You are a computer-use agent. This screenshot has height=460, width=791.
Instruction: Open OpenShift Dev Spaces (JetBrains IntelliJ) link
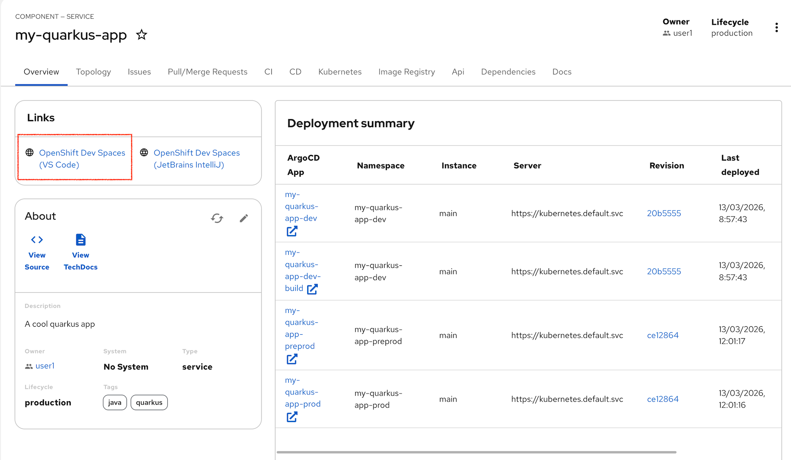[197, 158]
